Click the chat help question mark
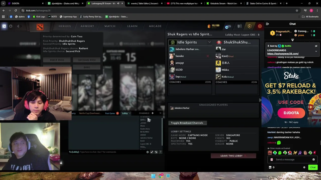 [160, 152]
